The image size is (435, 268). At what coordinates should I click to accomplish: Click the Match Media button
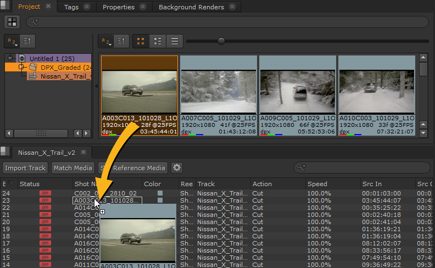(x=71, y=168)
